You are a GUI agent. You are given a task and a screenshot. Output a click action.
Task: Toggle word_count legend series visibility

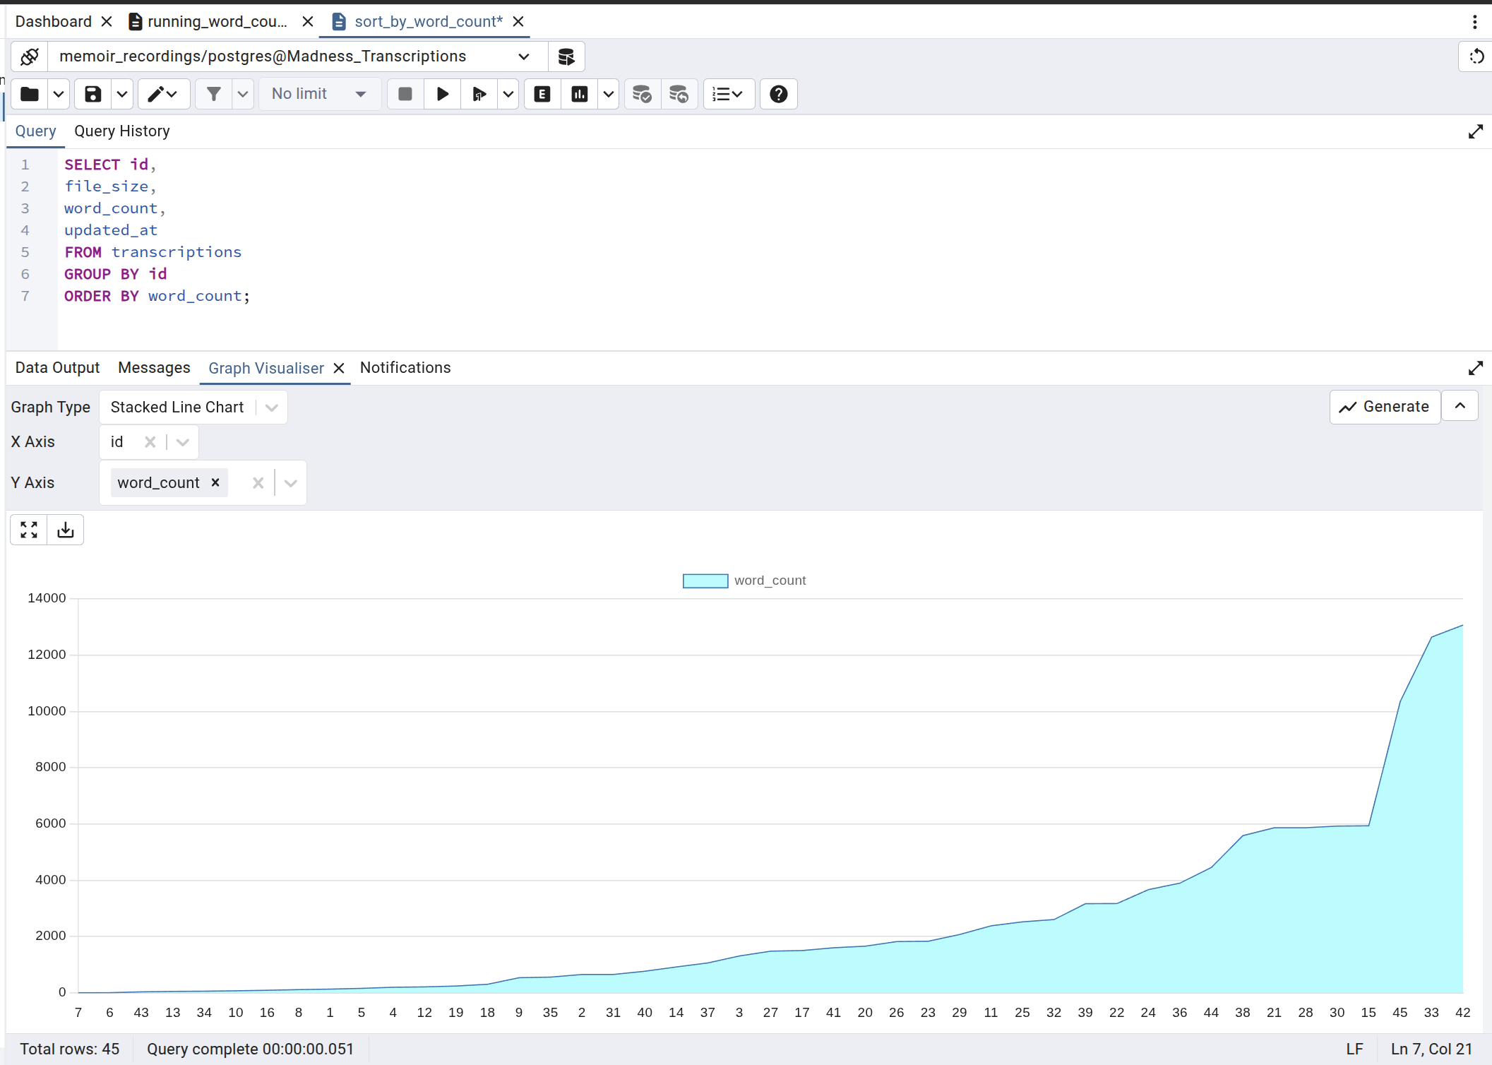coord(770,581)
